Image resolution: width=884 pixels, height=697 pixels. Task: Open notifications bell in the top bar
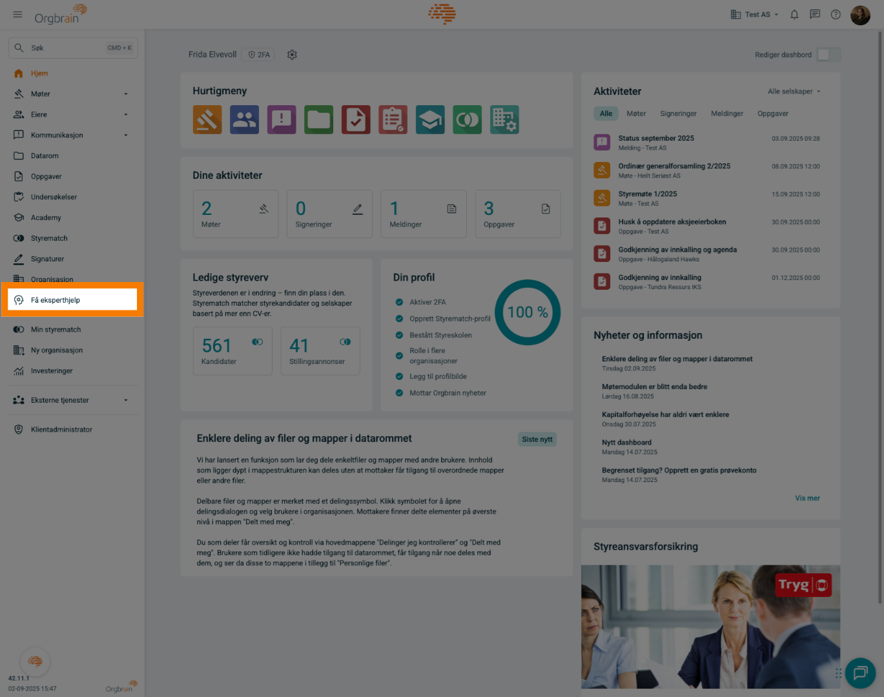click(x=794, y=14)
